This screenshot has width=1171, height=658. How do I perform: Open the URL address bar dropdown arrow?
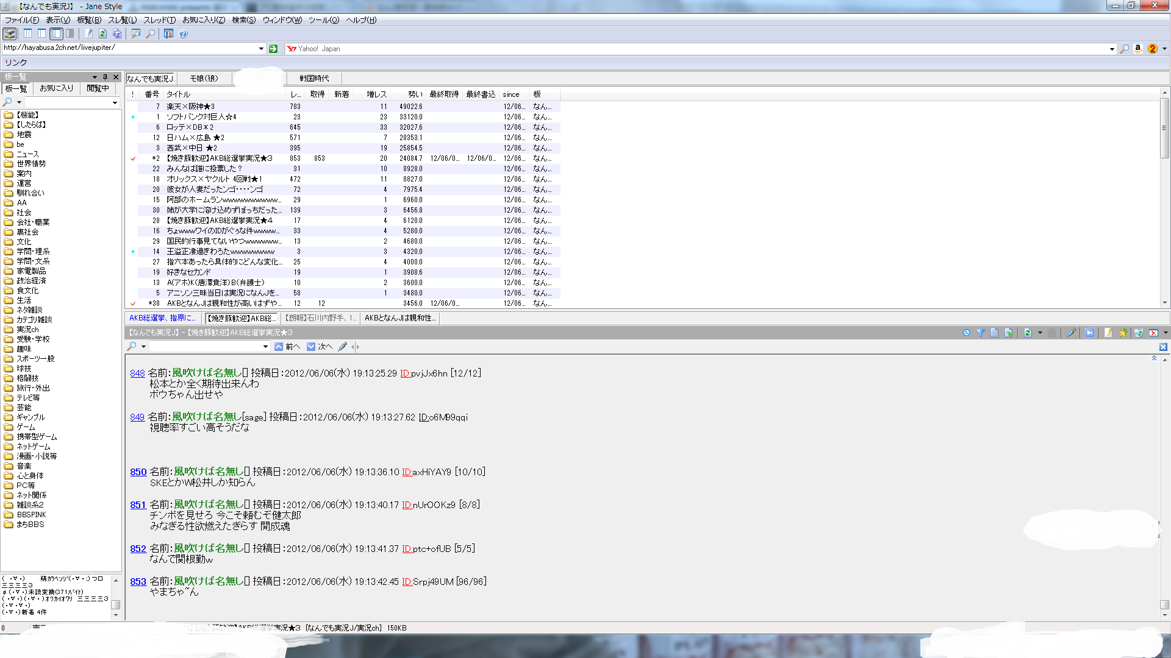(261, 49)
